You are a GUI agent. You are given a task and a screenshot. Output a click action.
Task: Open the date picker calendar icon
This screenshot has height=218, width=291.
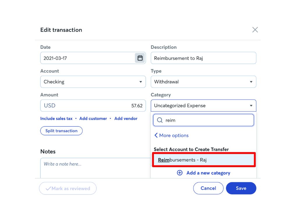pos(140,58)
